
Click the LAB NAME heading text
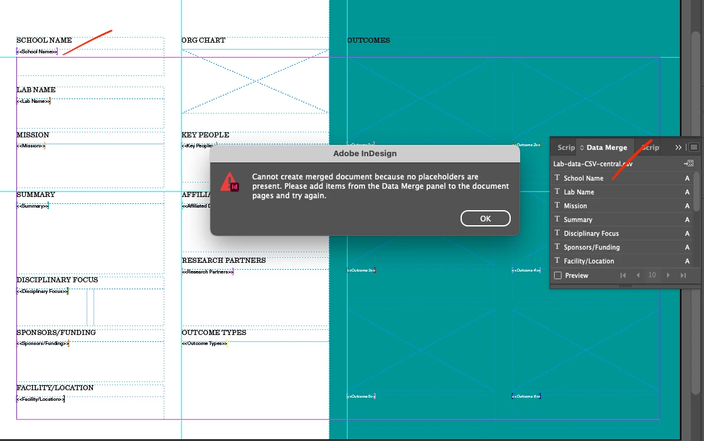36,90
